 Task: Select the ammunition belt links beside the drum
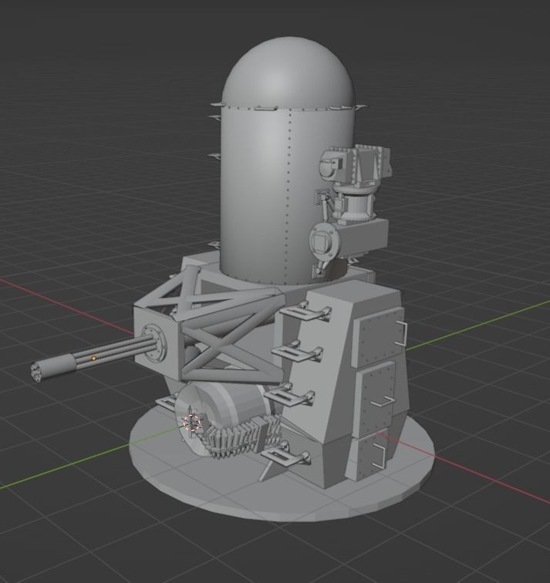(241, 438)
